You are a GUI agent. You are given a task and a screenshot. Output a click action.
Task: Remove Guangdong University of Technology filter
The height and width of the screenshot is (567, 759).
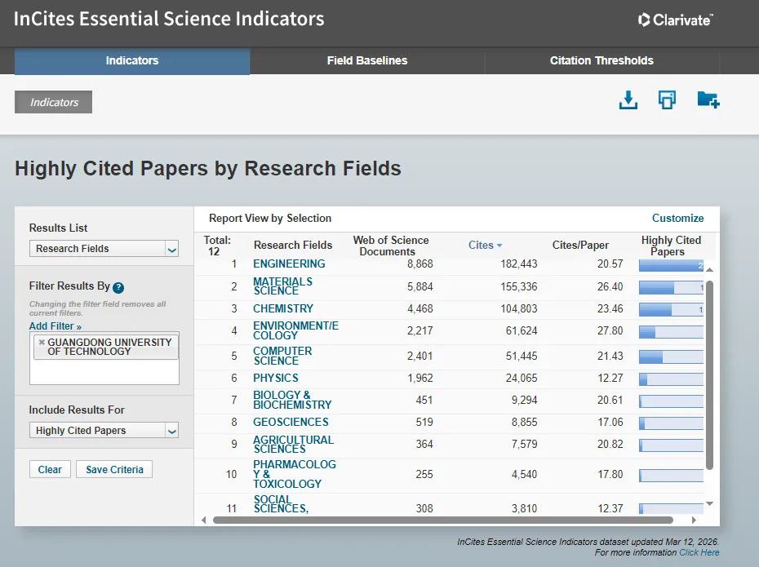click(42, 343)
